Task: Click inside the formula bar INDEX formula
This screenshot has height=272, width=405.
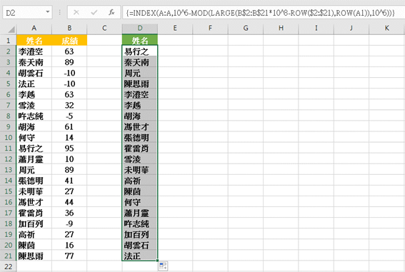Action: [x=260, y=12]
